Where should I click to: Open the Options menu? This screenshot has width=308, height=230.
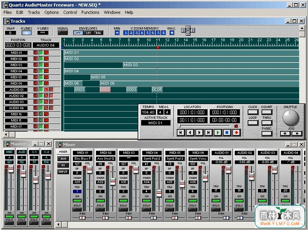tap(52, 12)
